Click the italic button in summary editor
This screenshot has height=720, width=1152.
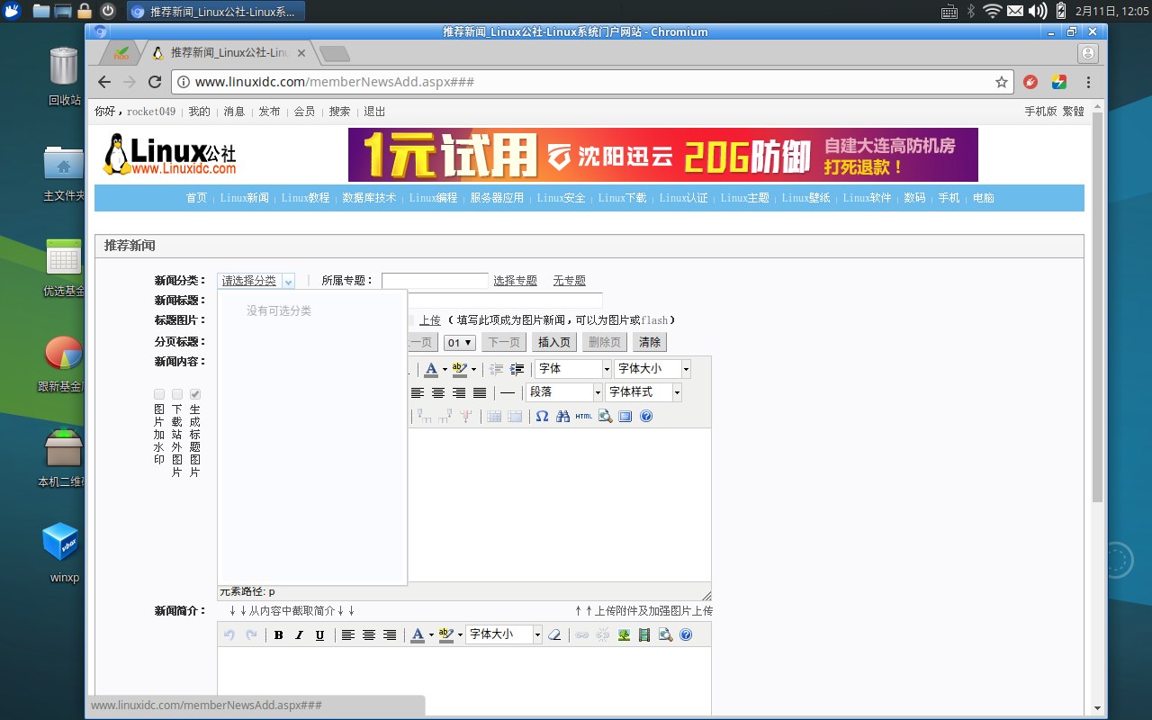click(x=300, y=635)
